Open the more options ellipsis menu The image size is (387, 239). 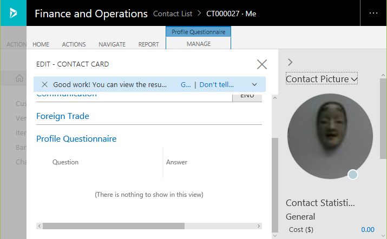click(373, 13)
